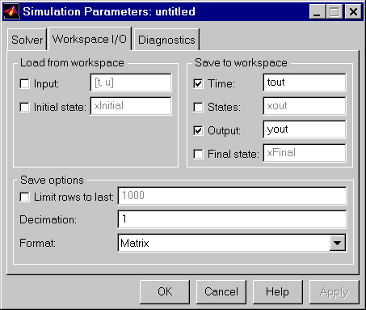Select the Workspace I/O tab
Screen dimensions: 366x310
click(x=90, y=39)
